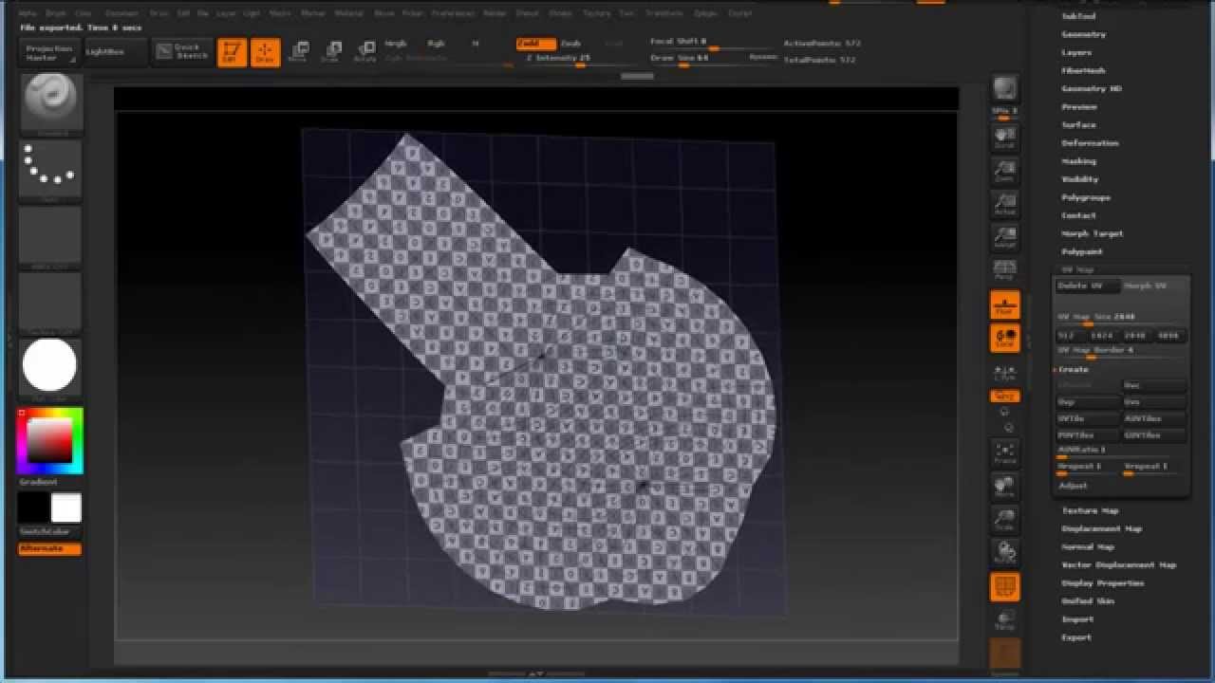The image size is (1215, 683).
Task: Open the Projection Master button
Action: point(48,53)
